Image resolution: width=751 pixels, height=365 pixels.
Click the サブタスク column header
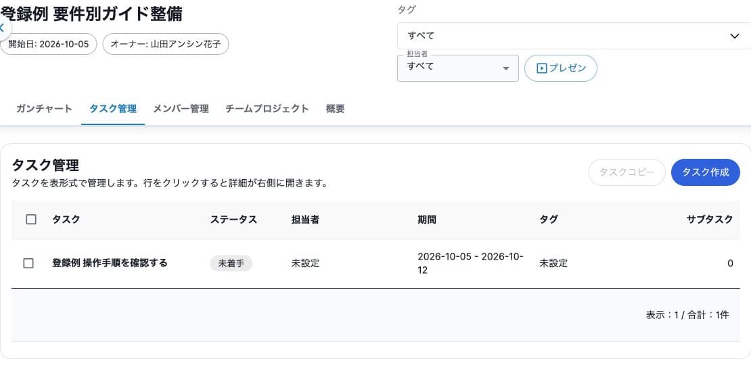click(710, 220)
